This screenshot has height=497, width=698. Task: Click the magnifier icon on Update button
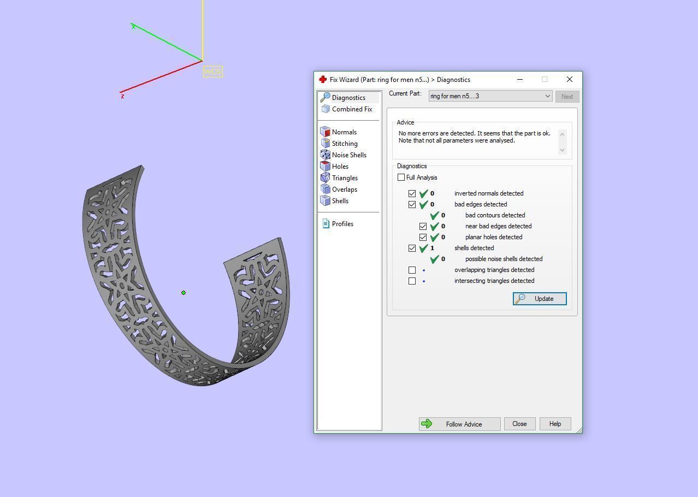(520, 298)
